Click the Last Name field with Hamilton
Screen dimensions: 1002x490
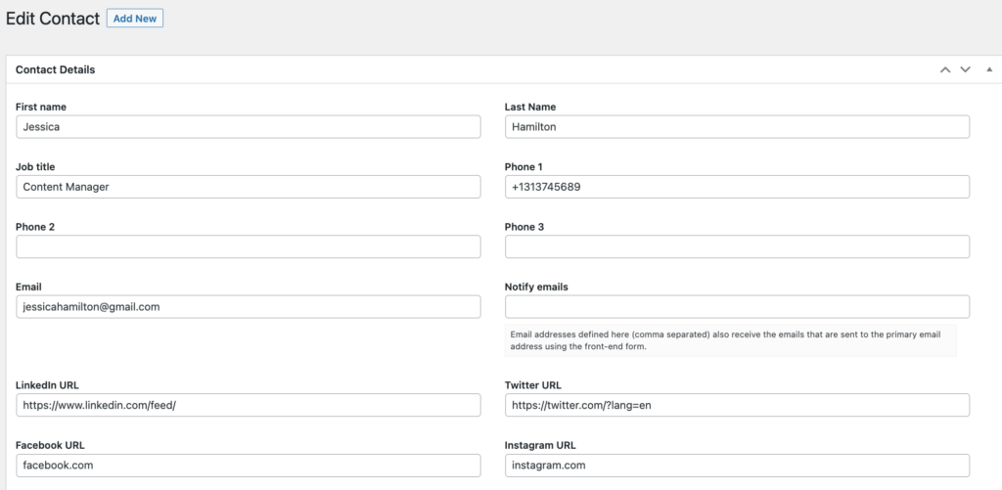tap(737, 126)
